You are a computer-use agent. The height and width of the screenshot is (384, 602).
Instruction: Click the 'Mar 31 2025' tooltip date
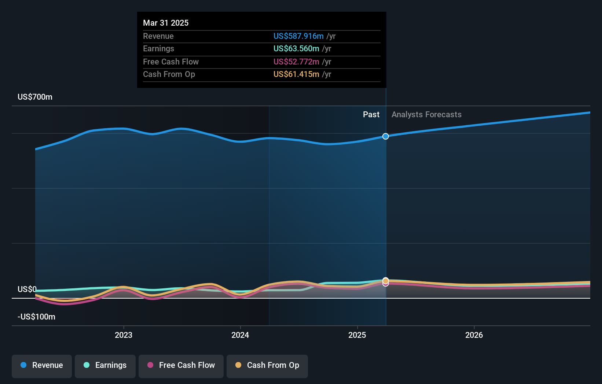[x=166, y=23]
